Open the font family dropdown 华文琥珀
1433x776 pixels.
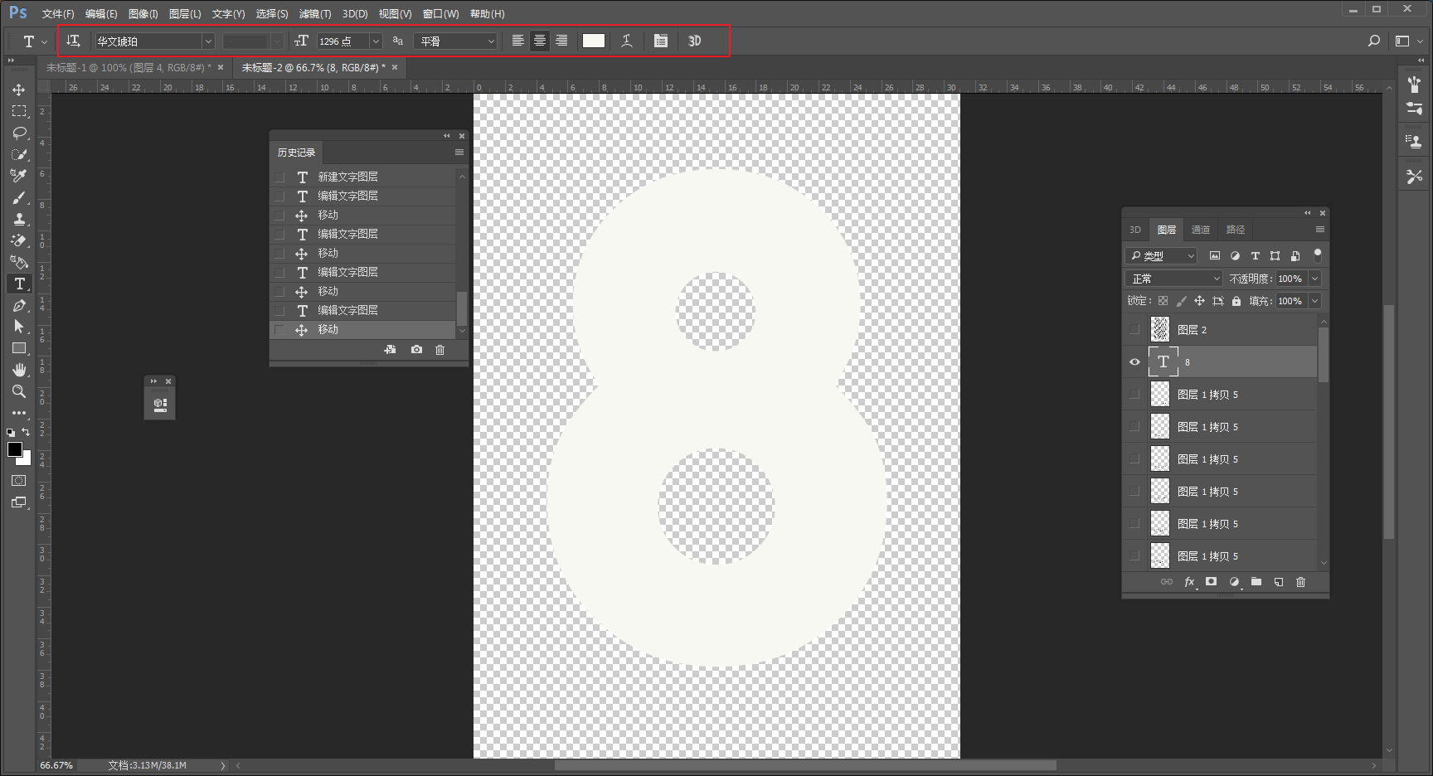(154, 41)
